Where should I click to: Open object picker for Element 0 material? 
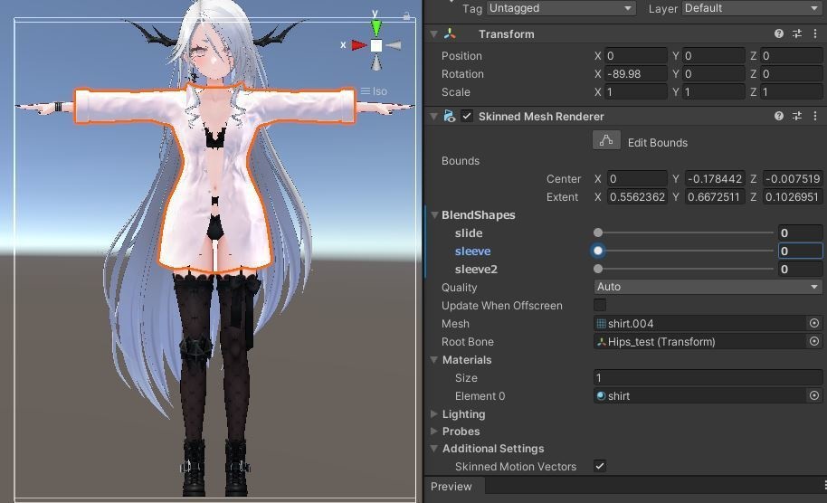coord(814,395)
